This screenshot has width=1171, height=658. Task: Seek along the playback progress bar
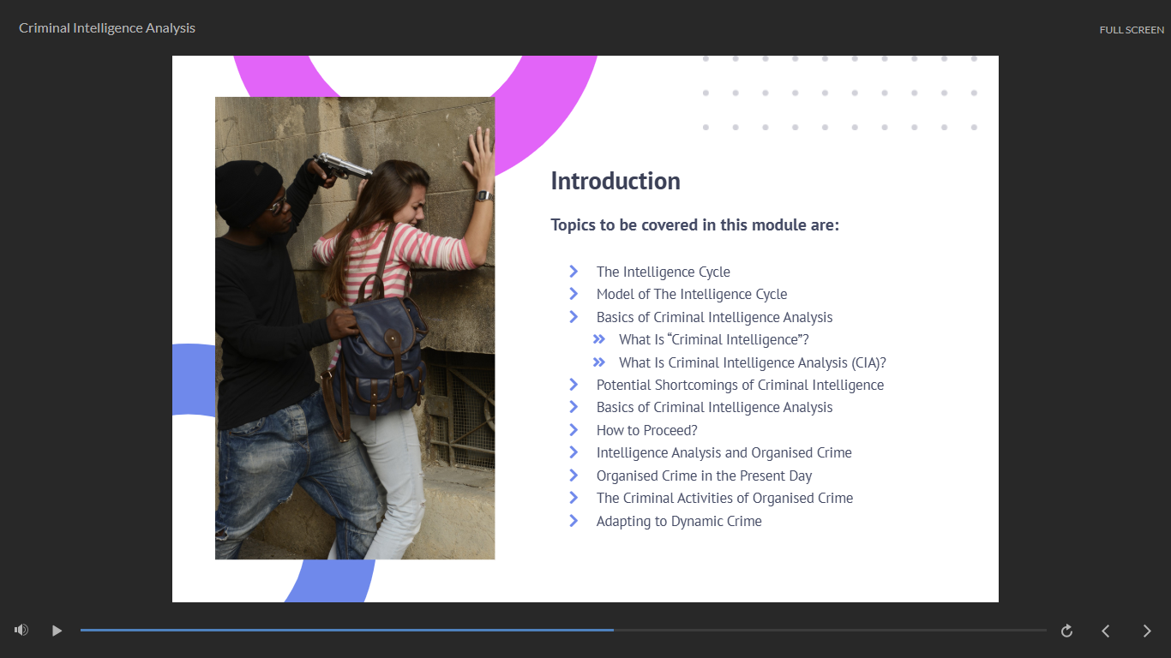(563, 630)
